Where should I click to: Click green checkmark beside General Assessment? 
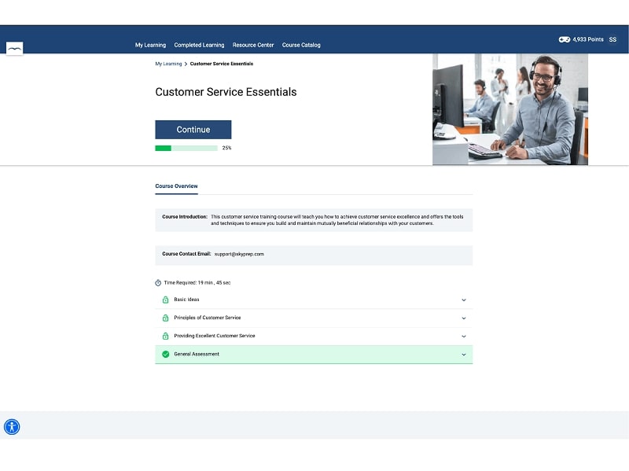click(165, 355)
